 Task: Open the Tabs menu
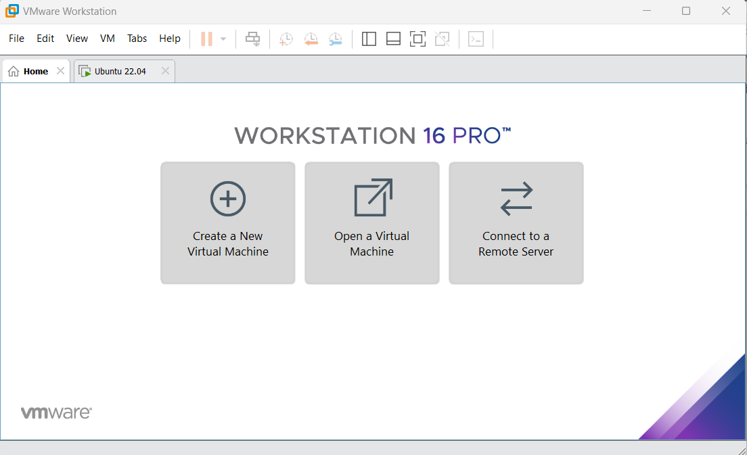click(137, 39)
